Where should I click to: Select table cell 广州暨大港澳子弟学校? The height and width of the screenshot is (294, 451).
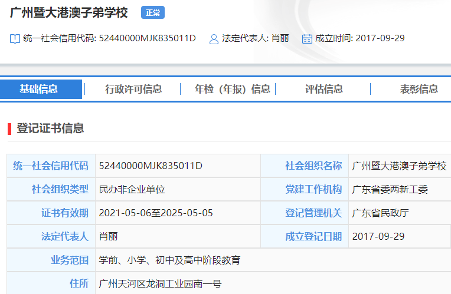399,166
